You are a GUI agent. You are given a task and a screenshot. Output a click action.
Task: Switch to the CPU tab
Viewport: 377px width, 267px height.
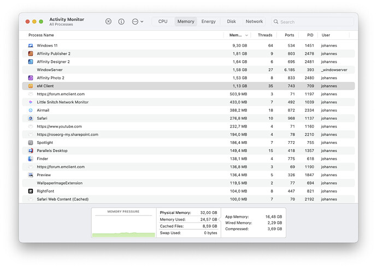[163, 21]
